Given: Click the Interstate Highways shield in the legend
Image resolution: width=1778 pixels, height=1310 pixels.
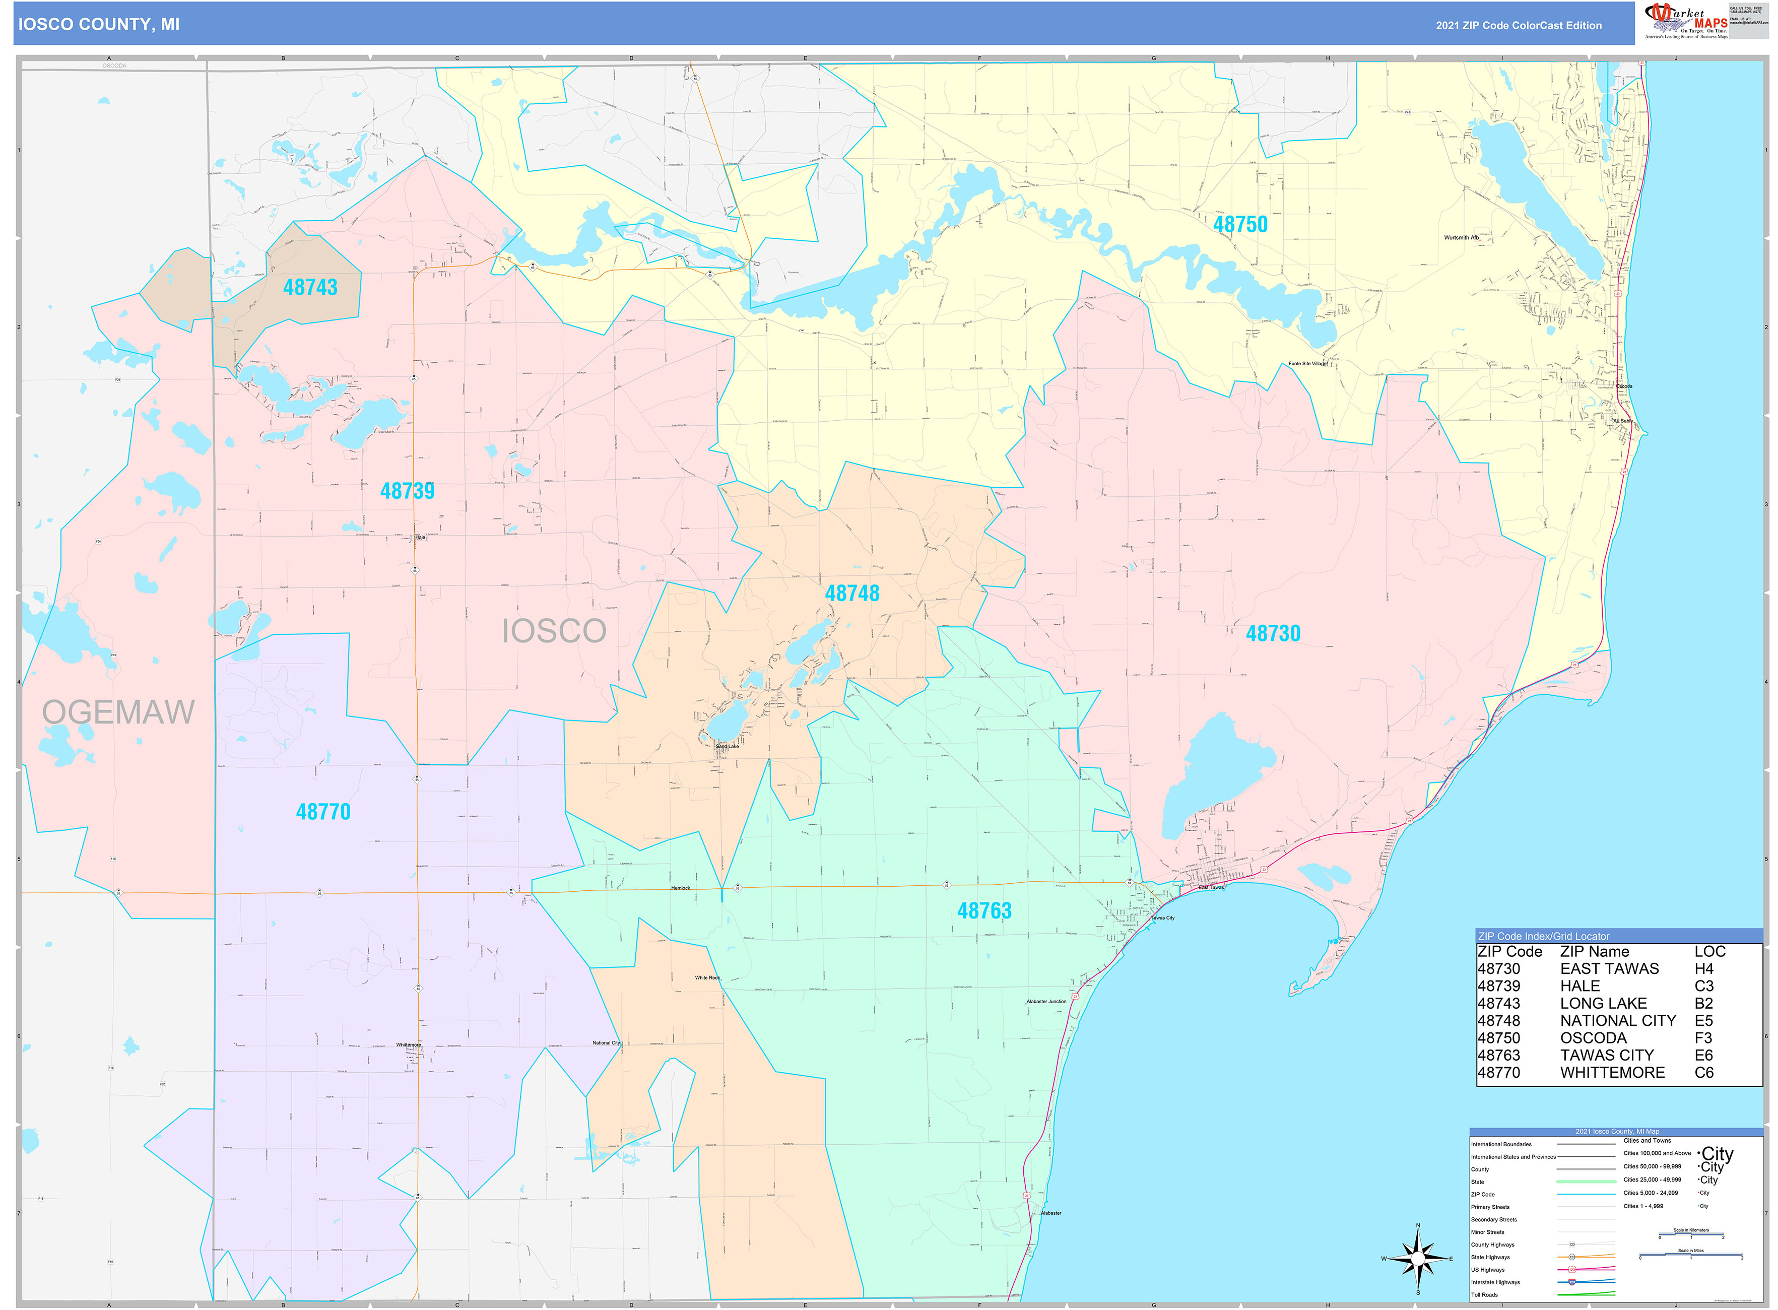Looking at the screenshot, I should coord(1572,1281).
